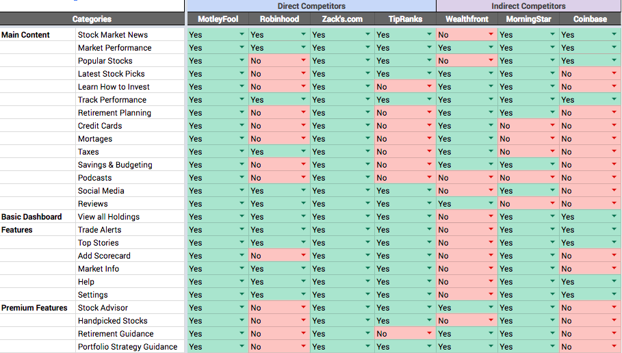Open Wealthfront dropdown for Trade Alerts
This screenshot has height=353, width=622.
click(491, 230)
